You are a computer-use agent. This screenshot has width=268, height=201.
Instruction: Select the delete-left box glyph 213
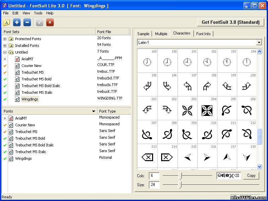click(147, 157)
